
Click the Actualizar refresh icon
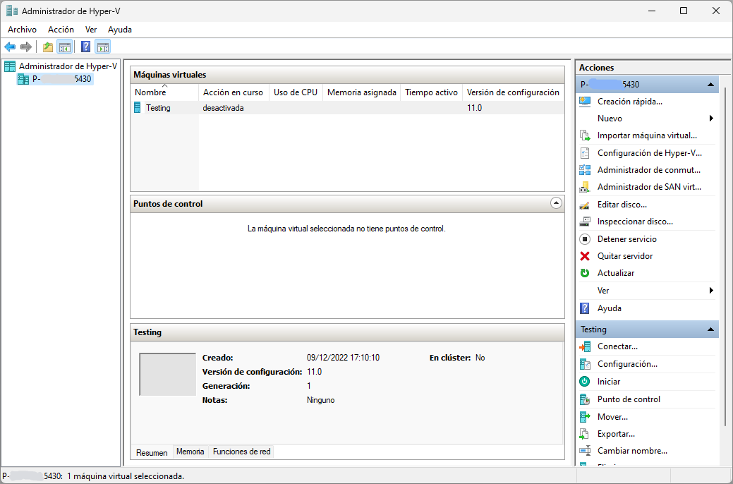[584, 273]
